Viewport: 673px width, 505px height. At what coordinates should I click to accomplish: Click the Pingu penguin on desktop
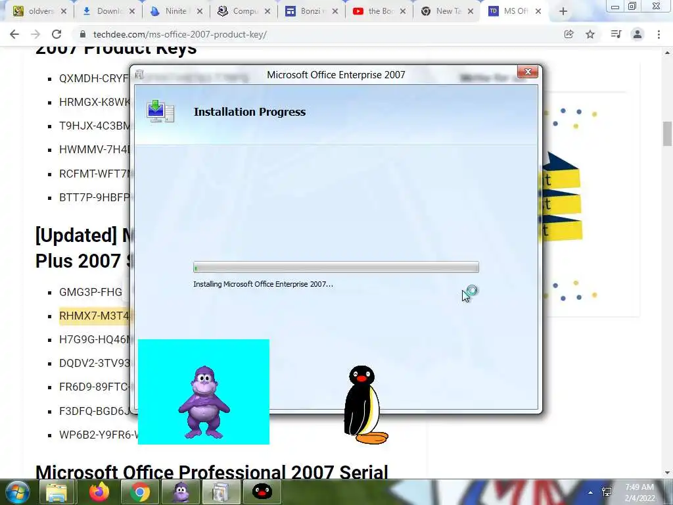pyautogui.click(x=365, y=404)
